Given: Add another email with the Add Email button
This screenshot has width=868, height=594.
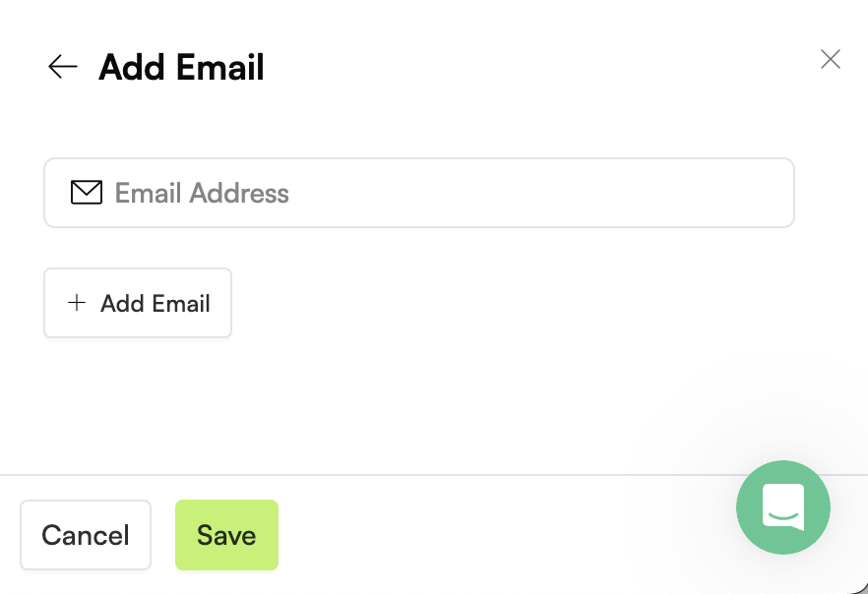Looking at the screenshot, I should (138, 303).
